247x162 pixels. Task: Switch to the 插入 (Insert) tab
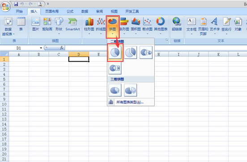point(34,12)
